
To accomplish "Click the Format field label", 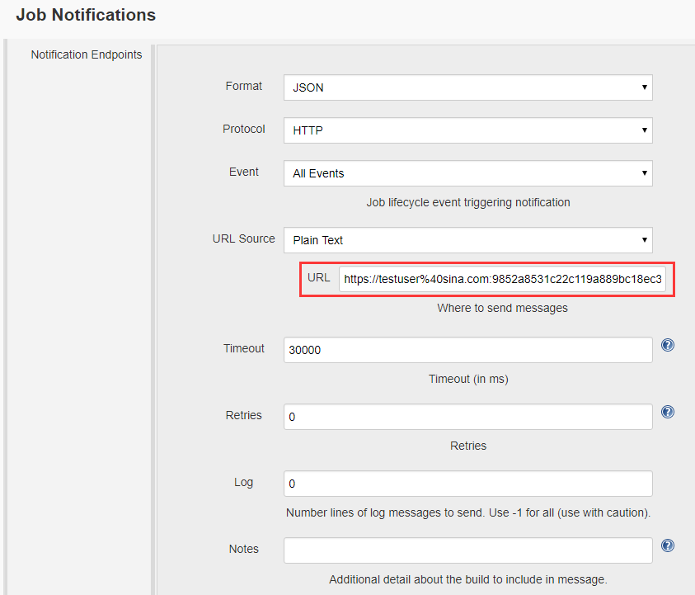I will pos(243,86).
